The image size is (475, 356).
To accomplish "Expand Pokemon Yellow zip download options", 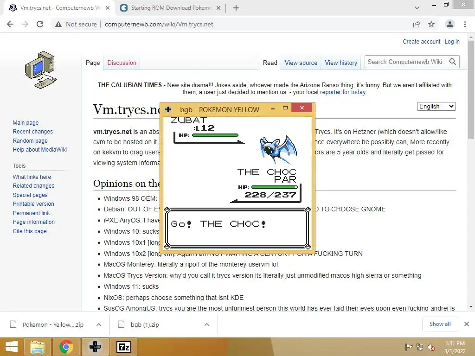I will (99, 324).
